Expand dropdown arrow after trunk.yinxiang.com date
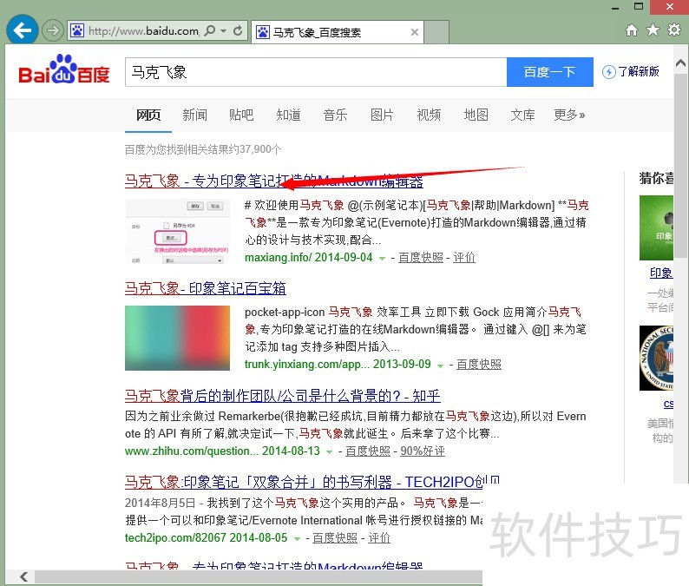 pos(440,365)
